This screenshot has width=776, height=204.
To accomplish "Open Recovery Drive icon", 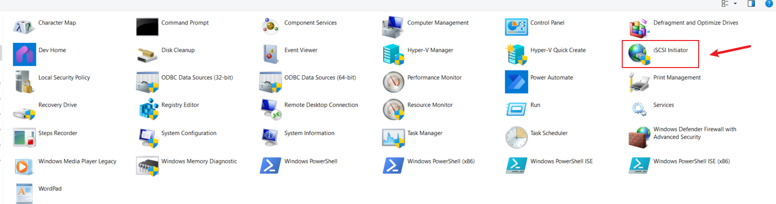I will (x=24, y=113).
